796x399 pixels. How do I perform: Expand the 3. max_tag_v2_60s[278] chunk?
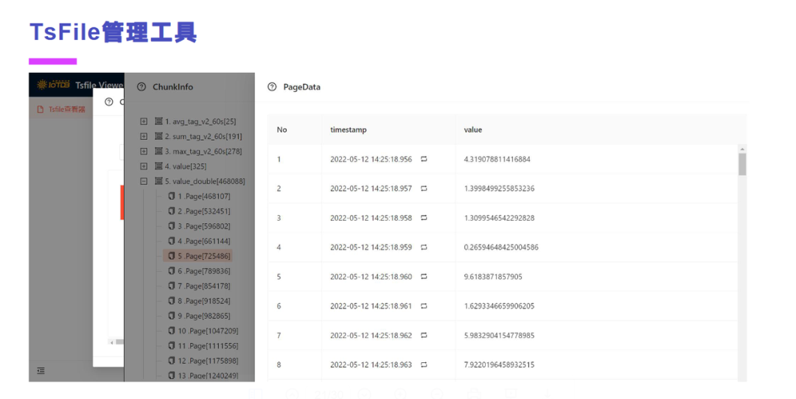[144, 151]
